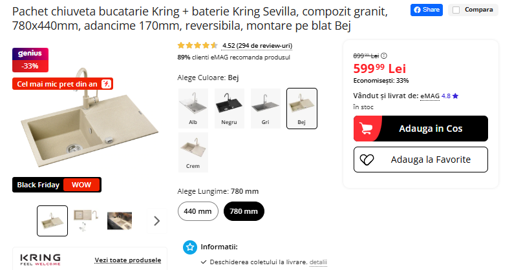The image size is (523, 270).
Task: Show next thumbnails with the arrow
Action: tap(156, 221)
